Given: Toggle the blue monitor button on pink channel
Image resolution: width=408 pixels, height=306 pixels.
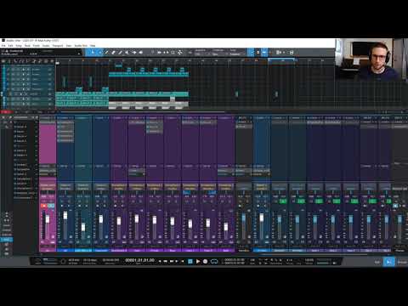Looking at the screenshot, I should (x=51, y=206).
